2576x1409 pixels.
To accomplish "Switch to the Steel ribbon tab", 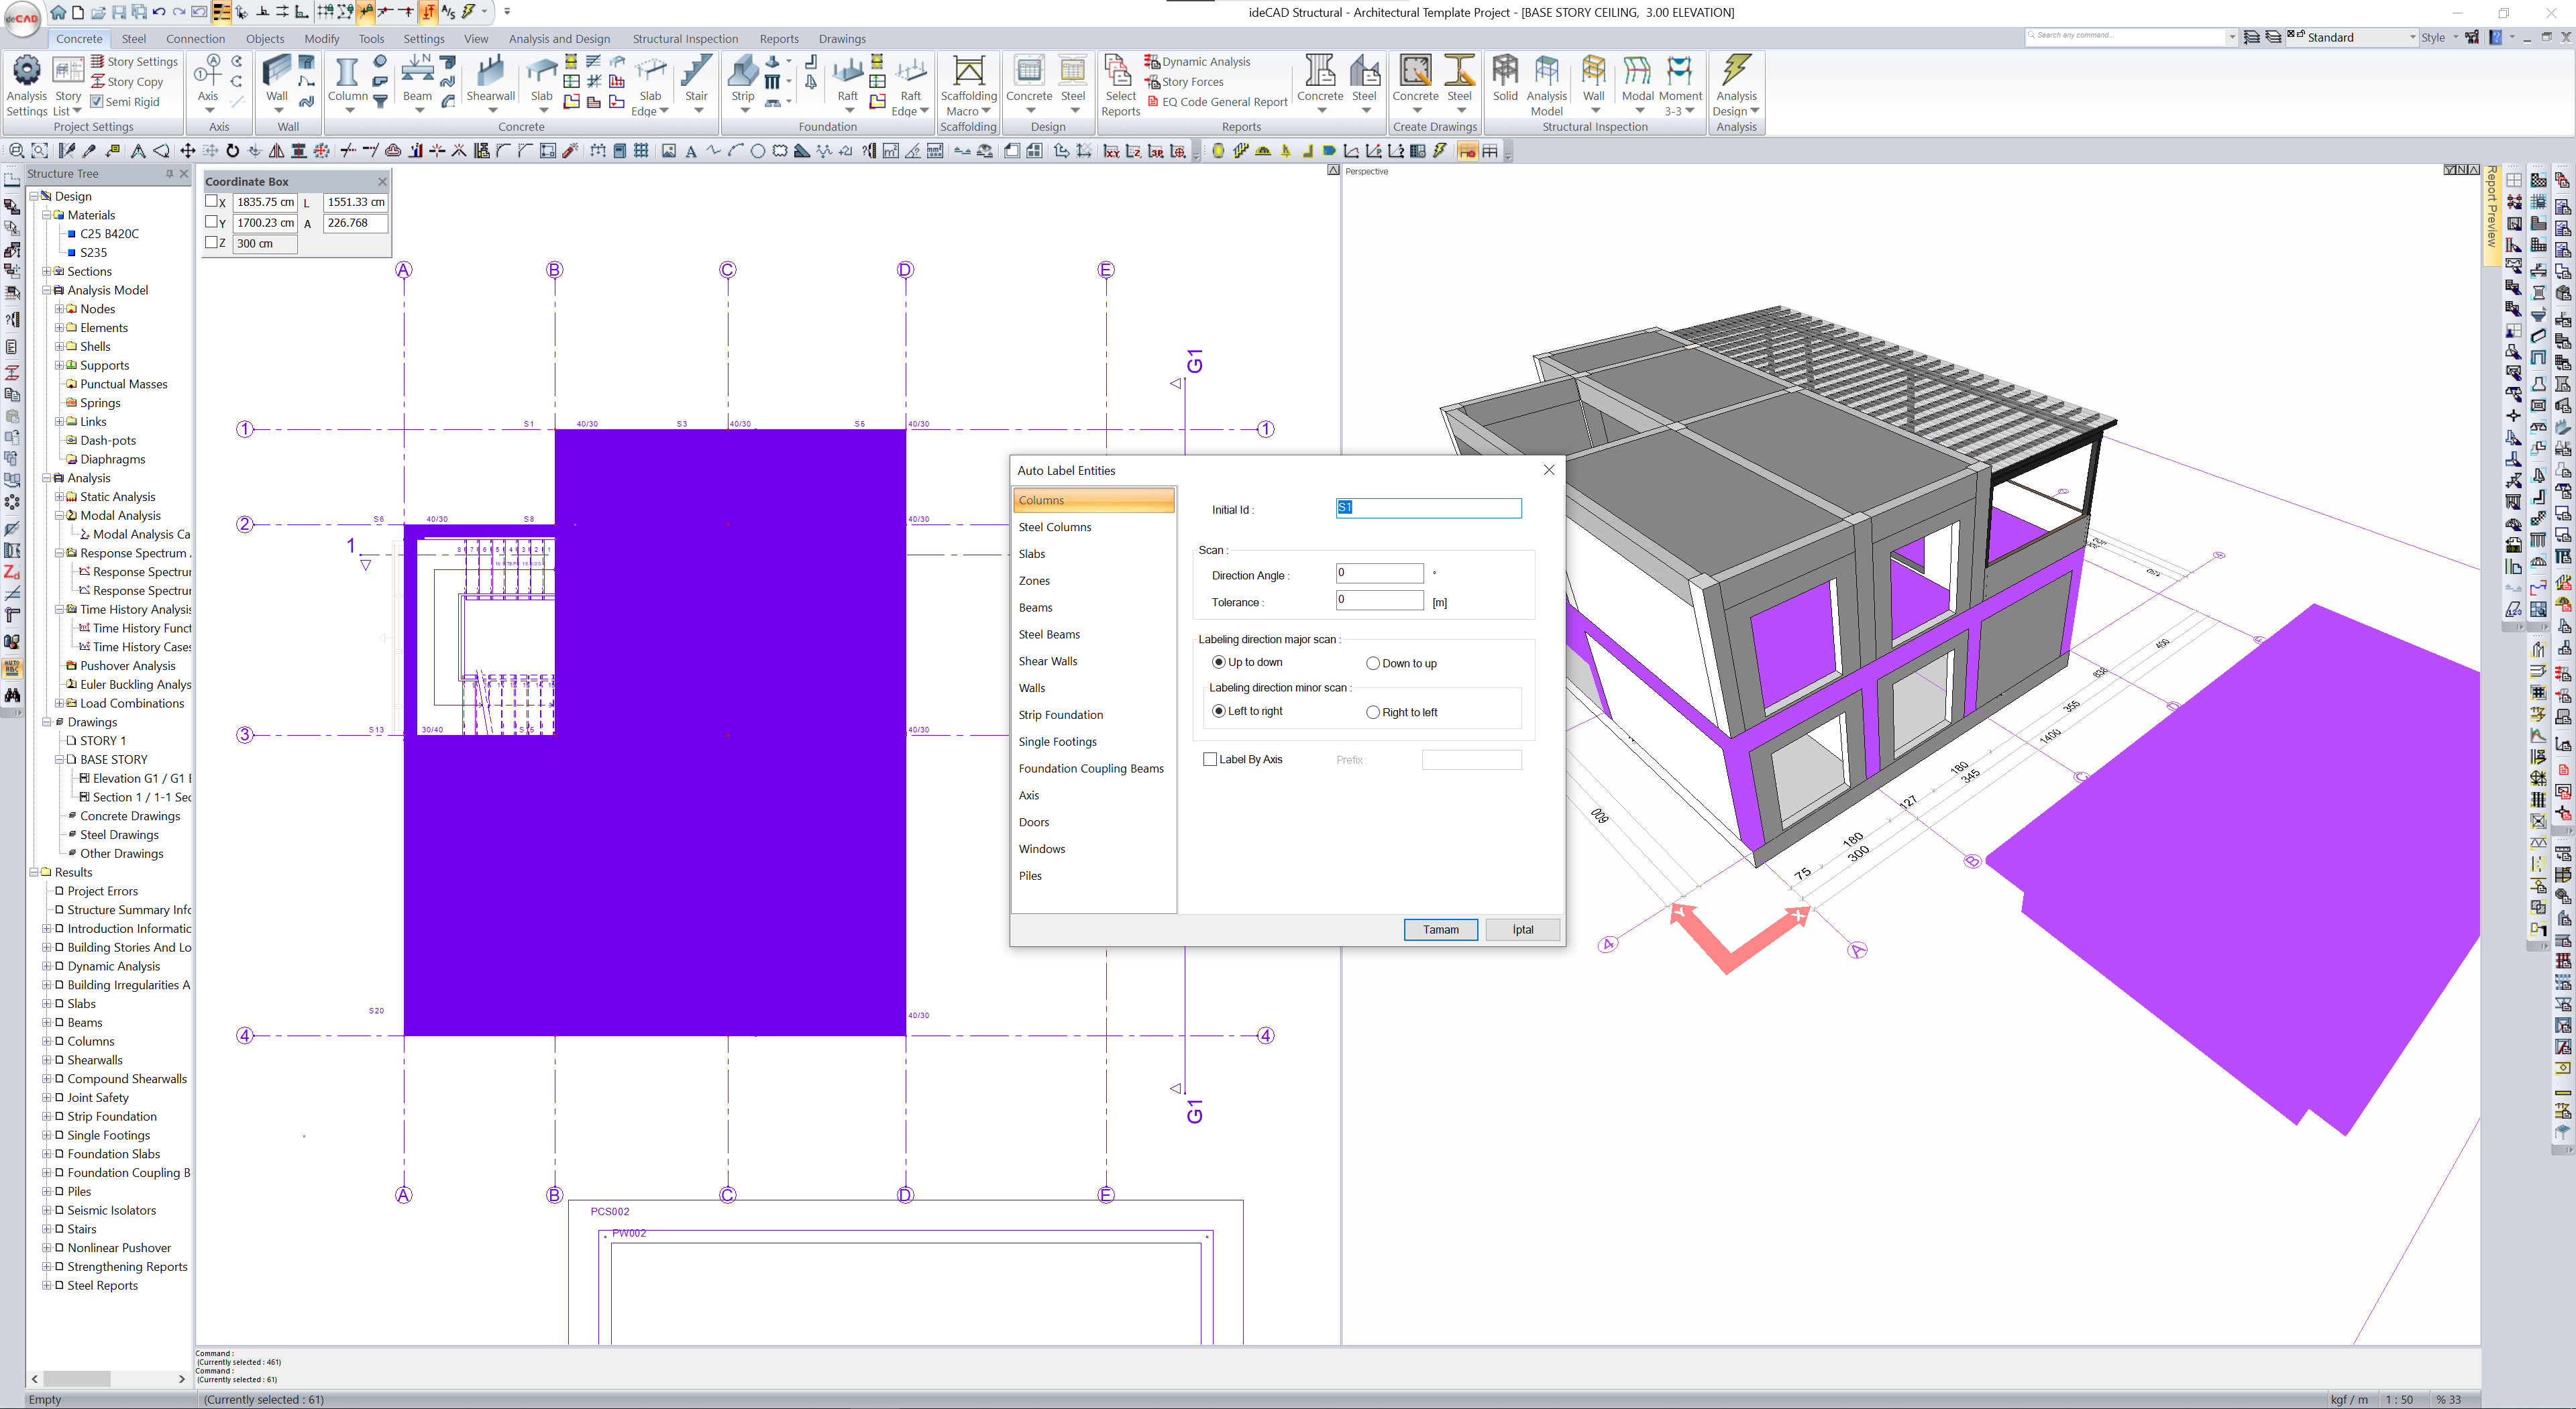I will 133,39.
